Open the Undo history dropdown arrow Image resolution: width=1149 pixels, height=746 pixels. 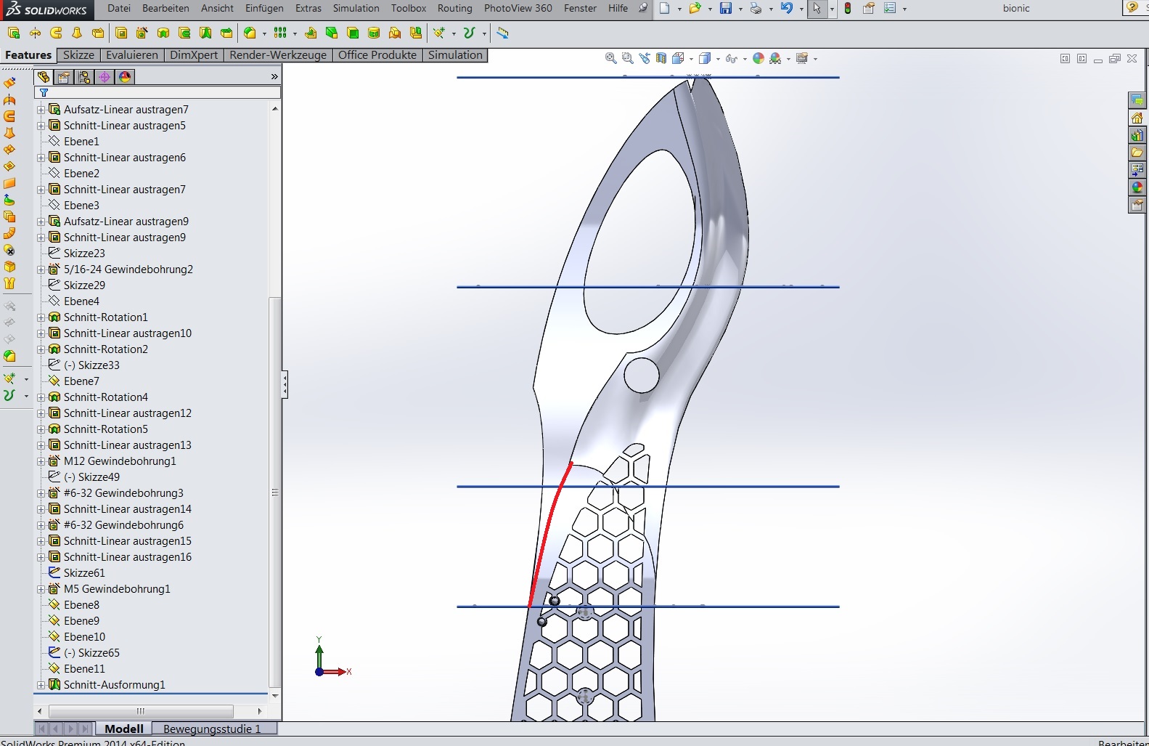(x=801, y=9)
